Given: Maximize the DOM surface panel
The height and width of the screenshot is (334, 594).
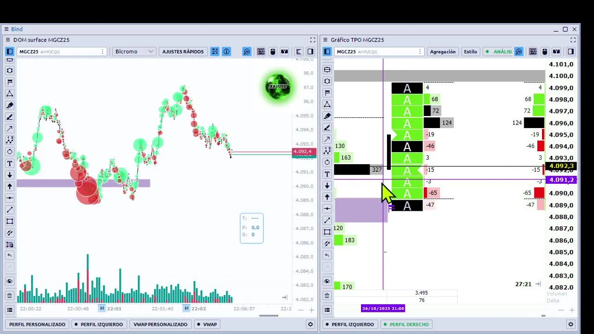Looking at the screenshot, I should [312, 40].
